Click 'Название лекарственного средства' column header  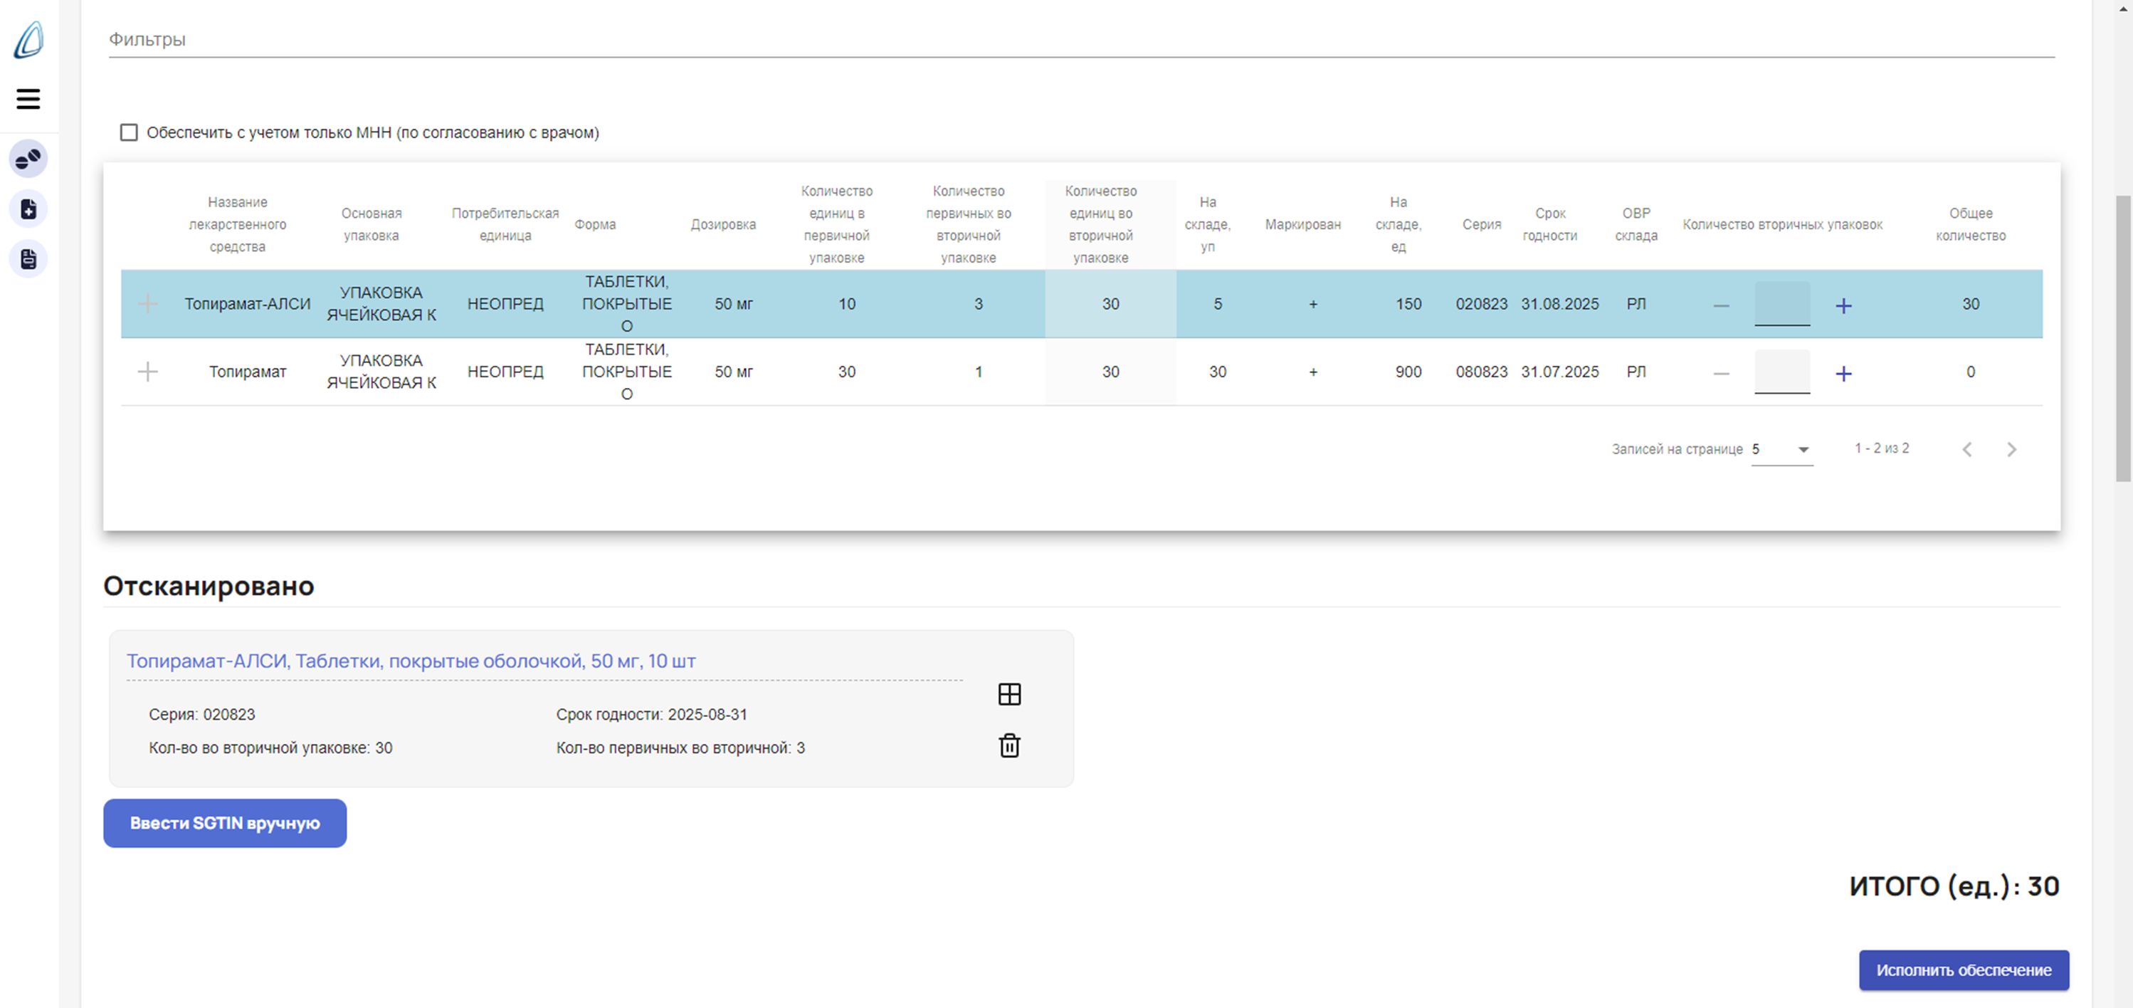pyautogui.click(x=238, y=224)
